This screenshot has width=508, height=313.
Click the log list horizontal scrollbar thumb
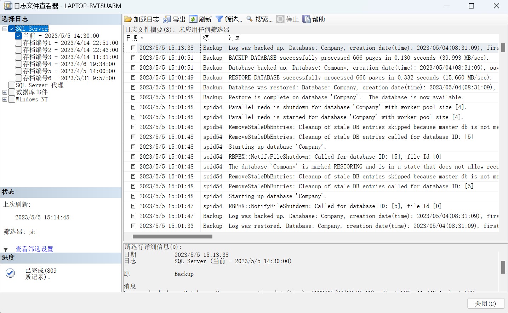[172, 236]
